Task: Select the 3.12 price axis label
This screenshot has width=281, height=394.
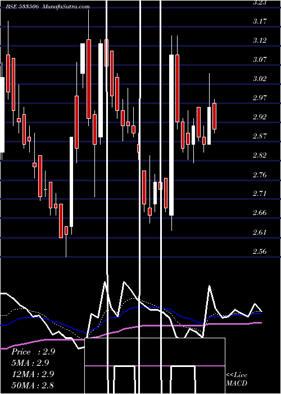Action: point(260,40)
